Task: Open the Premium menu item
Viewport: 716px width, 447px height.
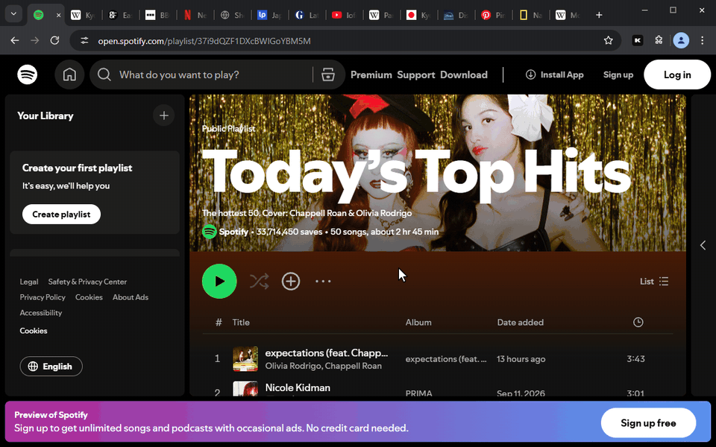Action: point(371,74)
